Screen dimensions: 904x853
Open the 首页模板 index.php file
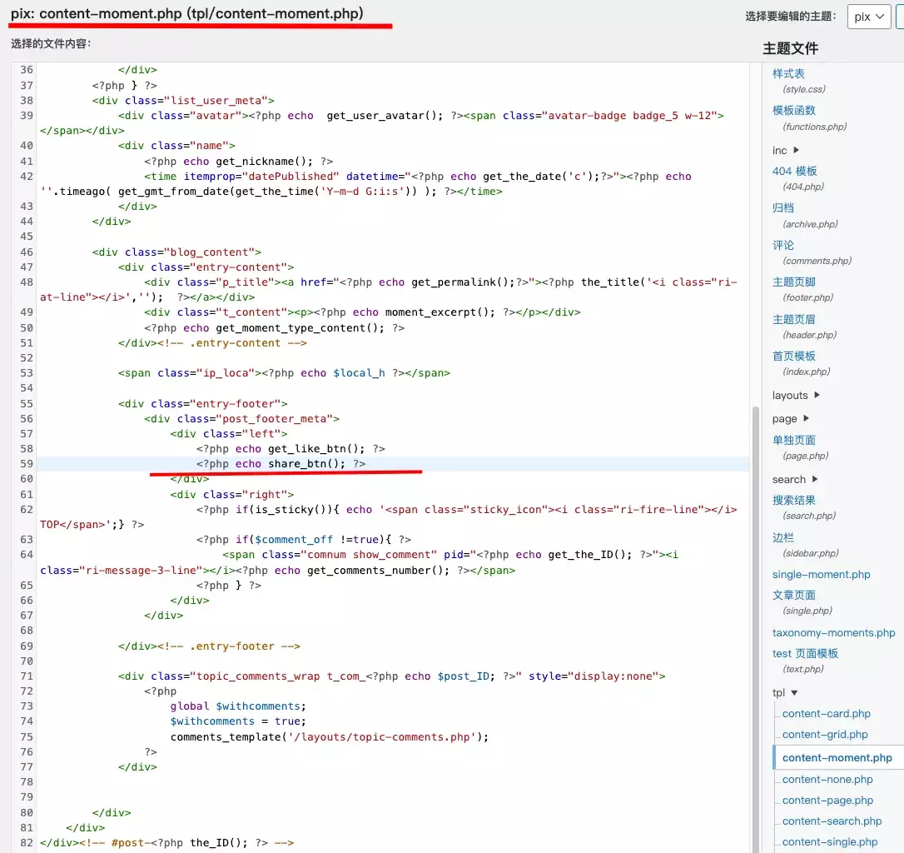794,356
